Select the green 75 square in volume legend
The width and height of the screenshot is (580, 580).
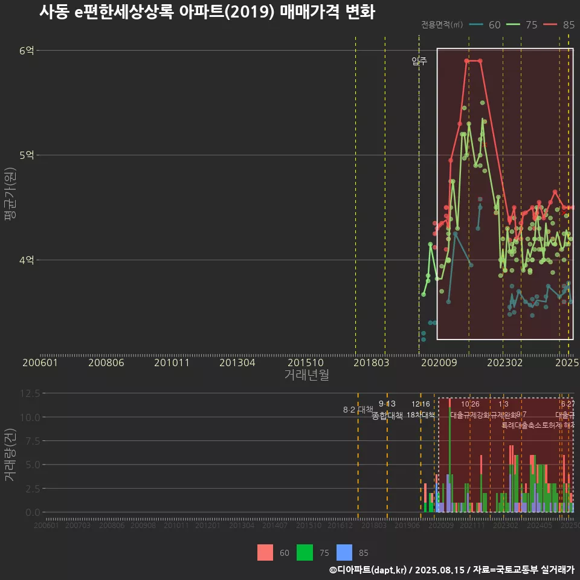tap(304, 553)
